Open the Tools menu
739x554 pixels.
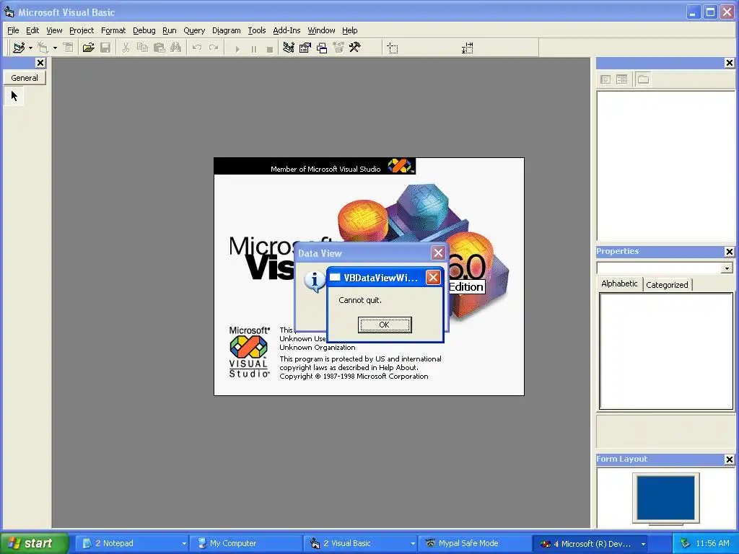click(257, 30)
